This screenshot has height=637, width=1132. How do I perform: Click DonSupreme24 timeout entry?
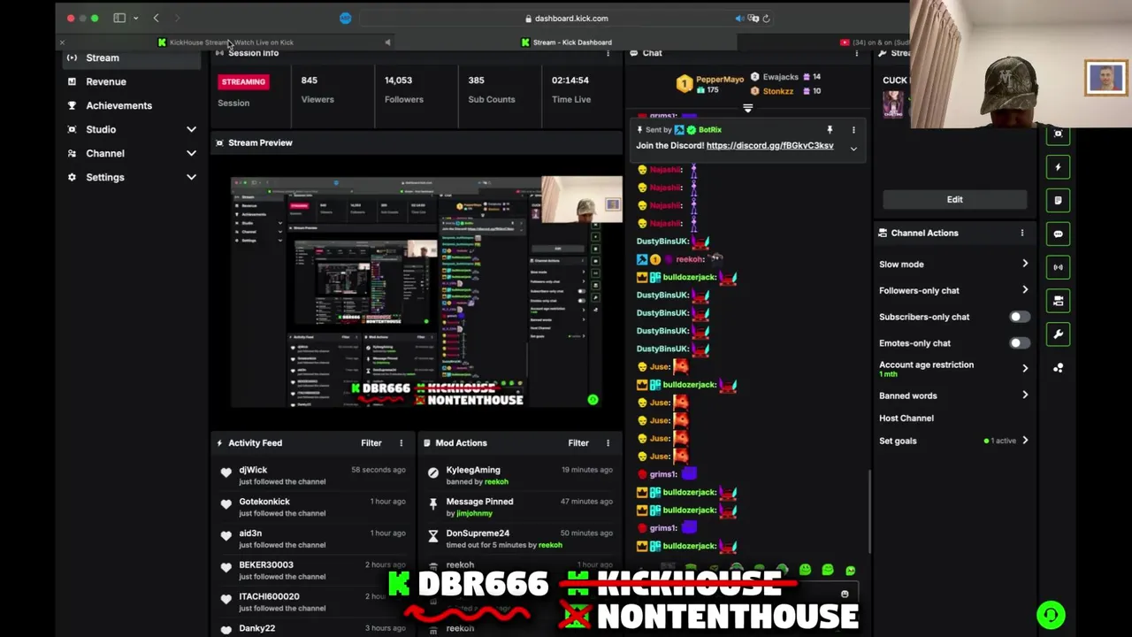520,539
